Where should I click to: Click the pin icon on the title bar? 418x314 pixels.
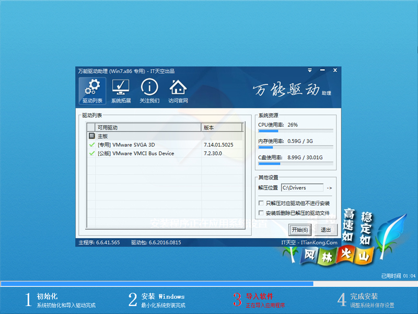(x=310, y=70)
